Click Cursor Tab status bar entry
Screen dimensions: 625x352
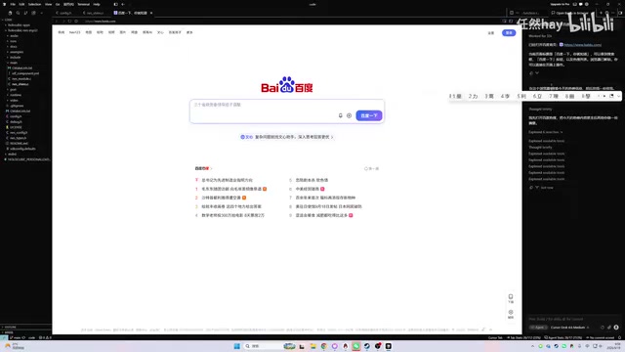(495, 337)
